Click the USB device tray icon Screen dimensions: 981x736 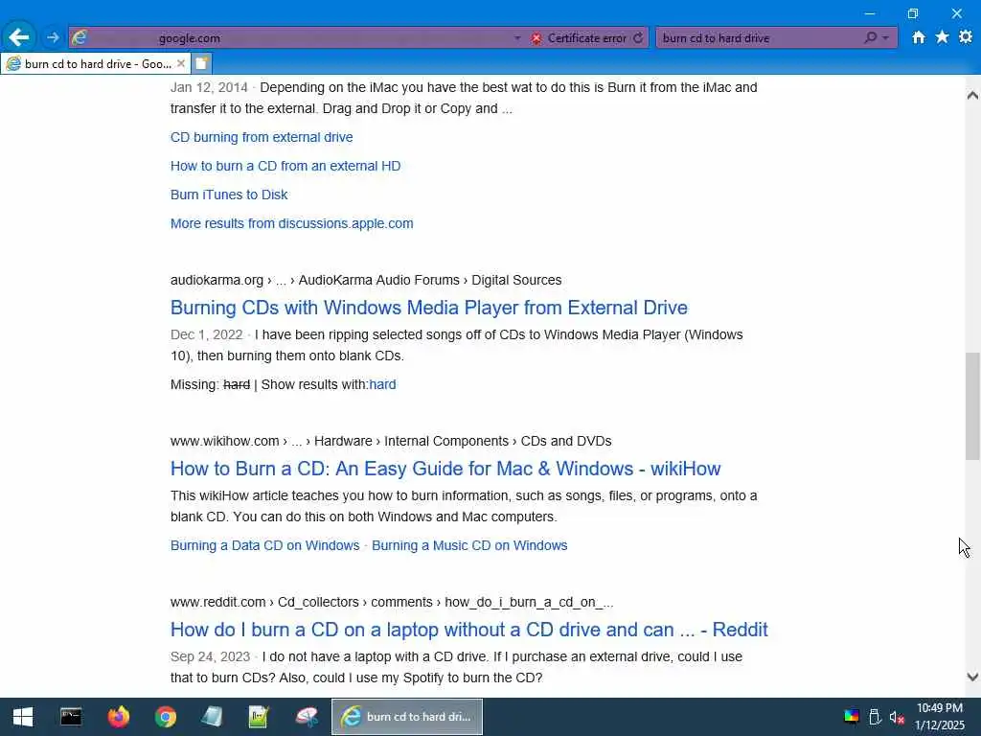(875, 717)
